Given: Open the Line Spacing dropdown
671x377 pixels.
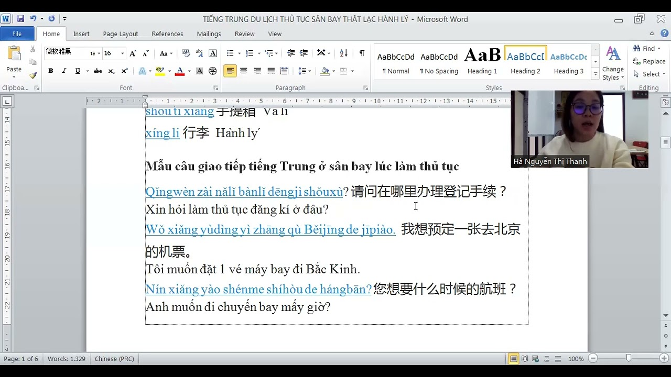Looking at the screenshot, I should tap(305, 71).
